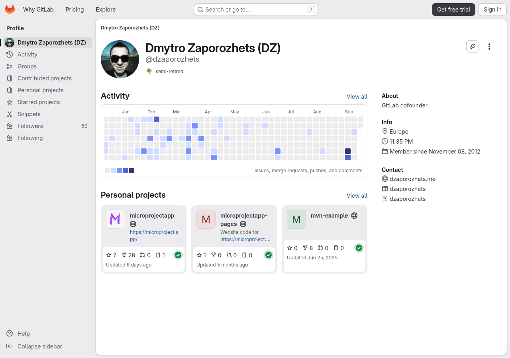
Task: Click the lightest gray contribution legend swatch
Action: (x=108, y=171)
